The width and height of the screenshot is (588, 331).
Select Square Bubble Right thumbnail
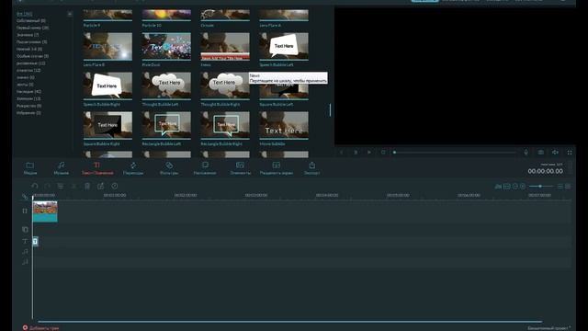107,125
